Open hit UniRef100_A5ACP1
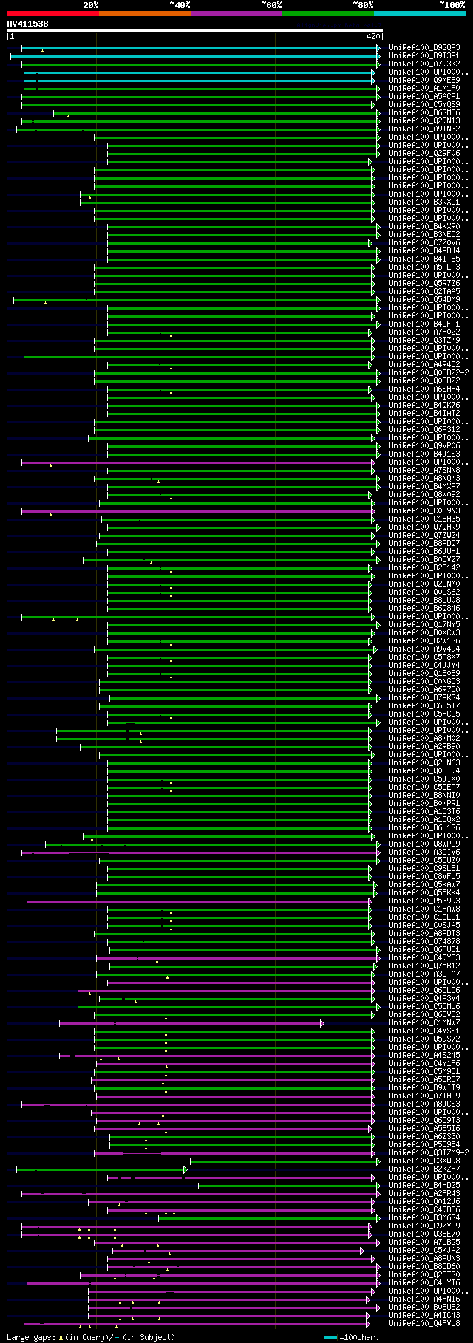 pyautogui.click(x=424, y=96)
